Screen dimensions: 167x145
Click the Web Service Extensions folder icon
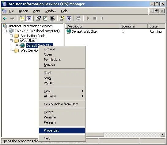tap(17, 50)
